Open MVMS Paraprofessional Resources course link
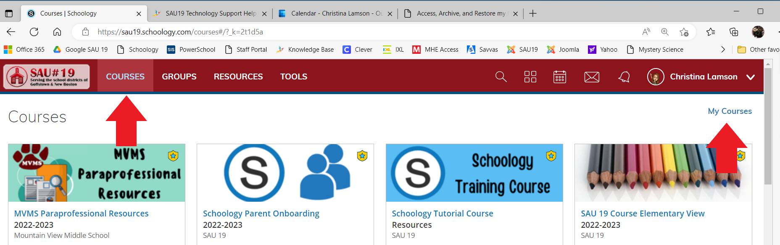780x245 pixels. 82,213
